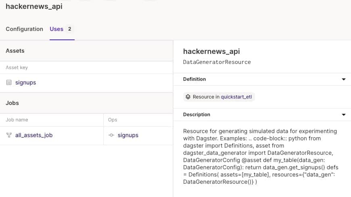Click the Job name column header
Image resolution: width=351 pixels, height=197 pixels.
17,120
